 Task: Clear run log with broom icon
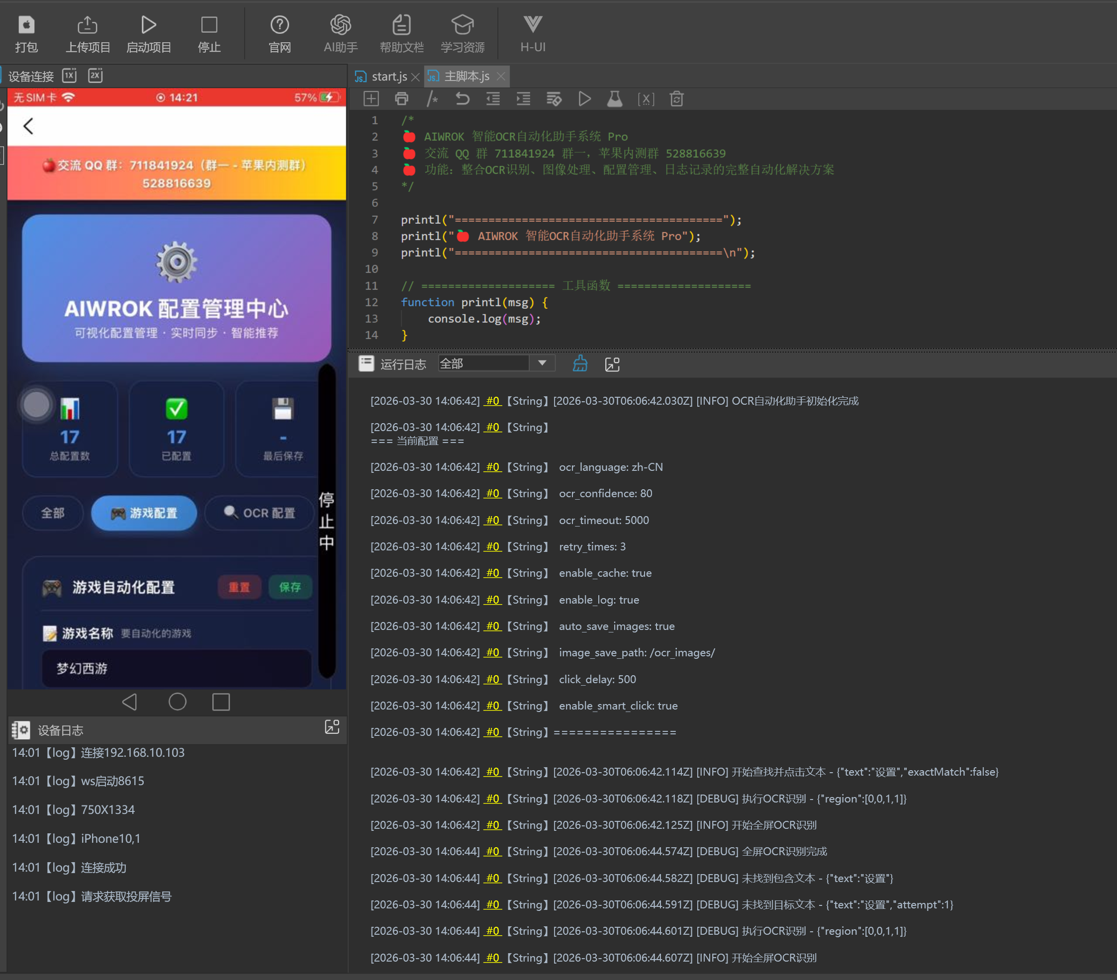coord(580,364)
